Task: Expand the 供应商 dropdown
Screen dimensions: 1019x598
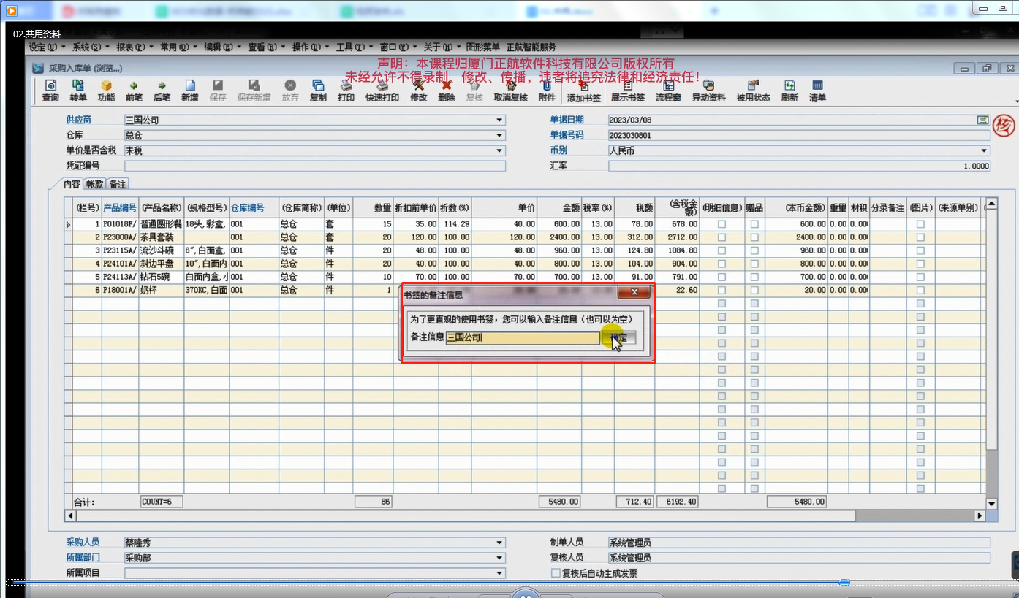Action: coord(499,120)
